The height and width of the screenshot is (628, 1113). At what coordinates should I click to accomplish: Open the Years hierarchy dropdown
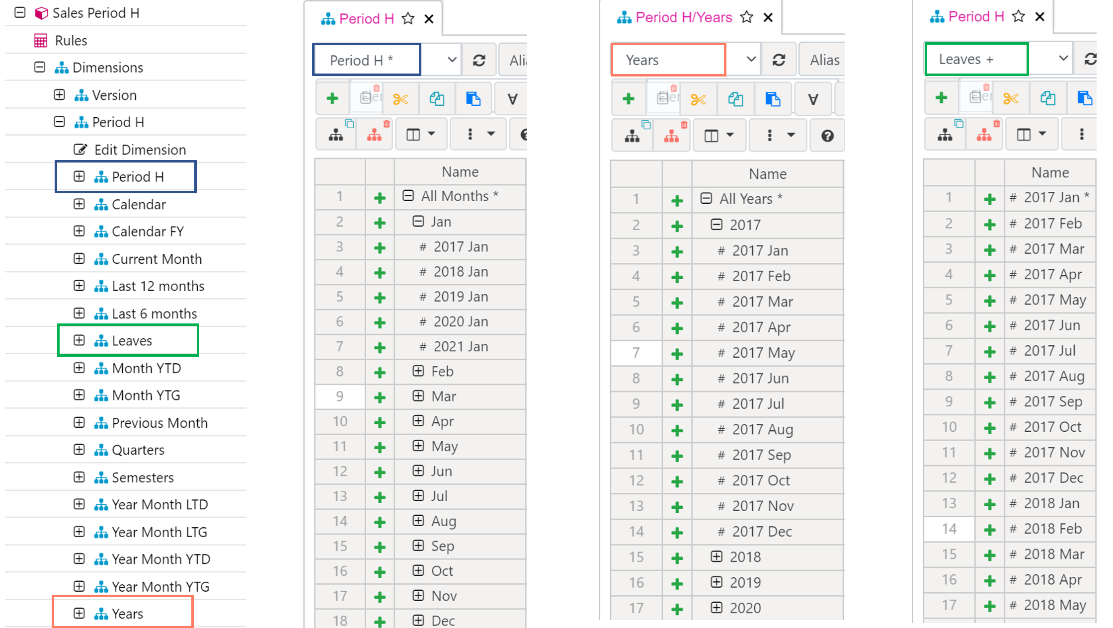751,60
